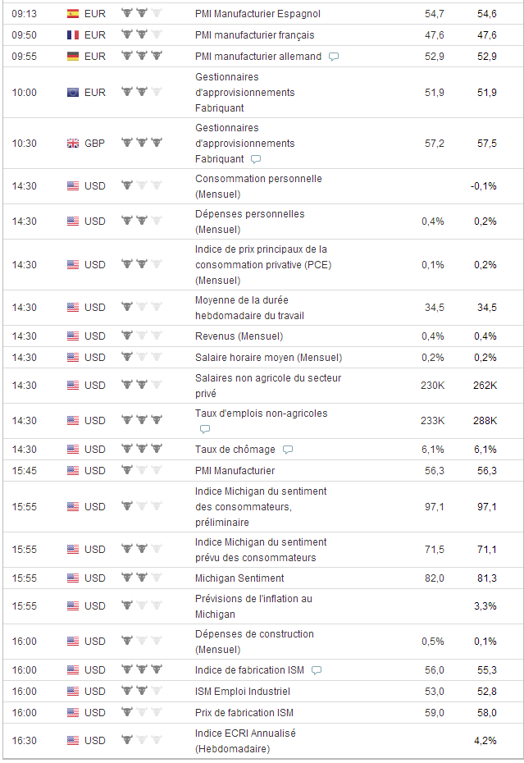Image resolution: width=524 pixels, height=763 pixels.
Task: Open comment bubble next to Taux de chômage
Action: pos(288,450)
